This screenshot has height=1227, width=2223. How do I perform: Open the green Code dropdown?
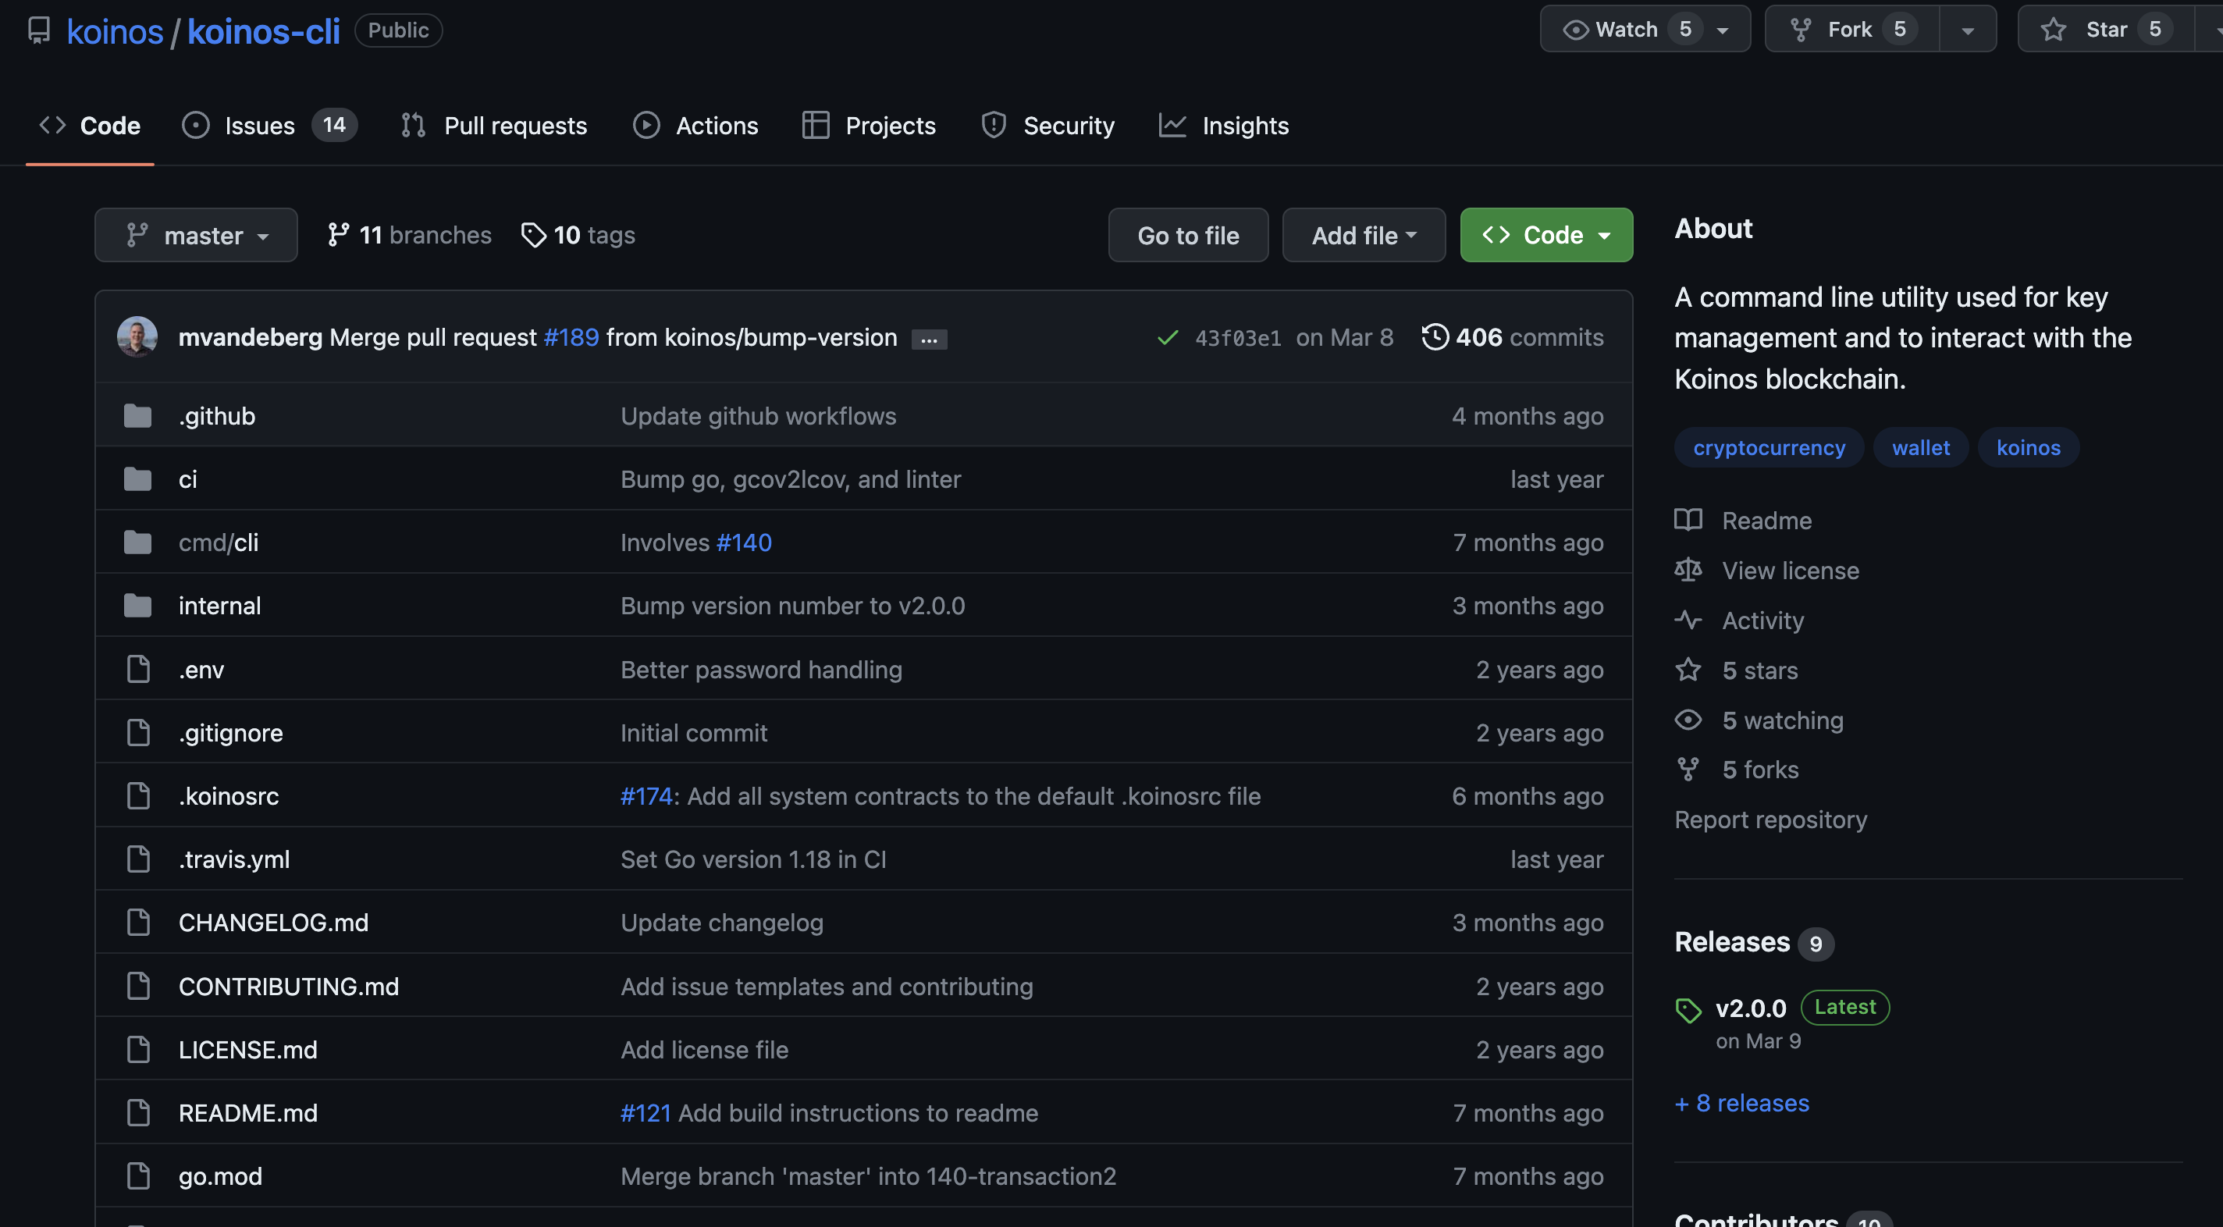[x=1545, y=235]
